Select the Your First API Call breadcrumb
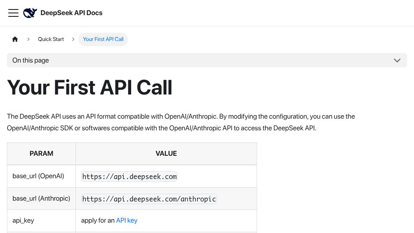The height and width of the screenshot is (233, 414). [103, 39]
